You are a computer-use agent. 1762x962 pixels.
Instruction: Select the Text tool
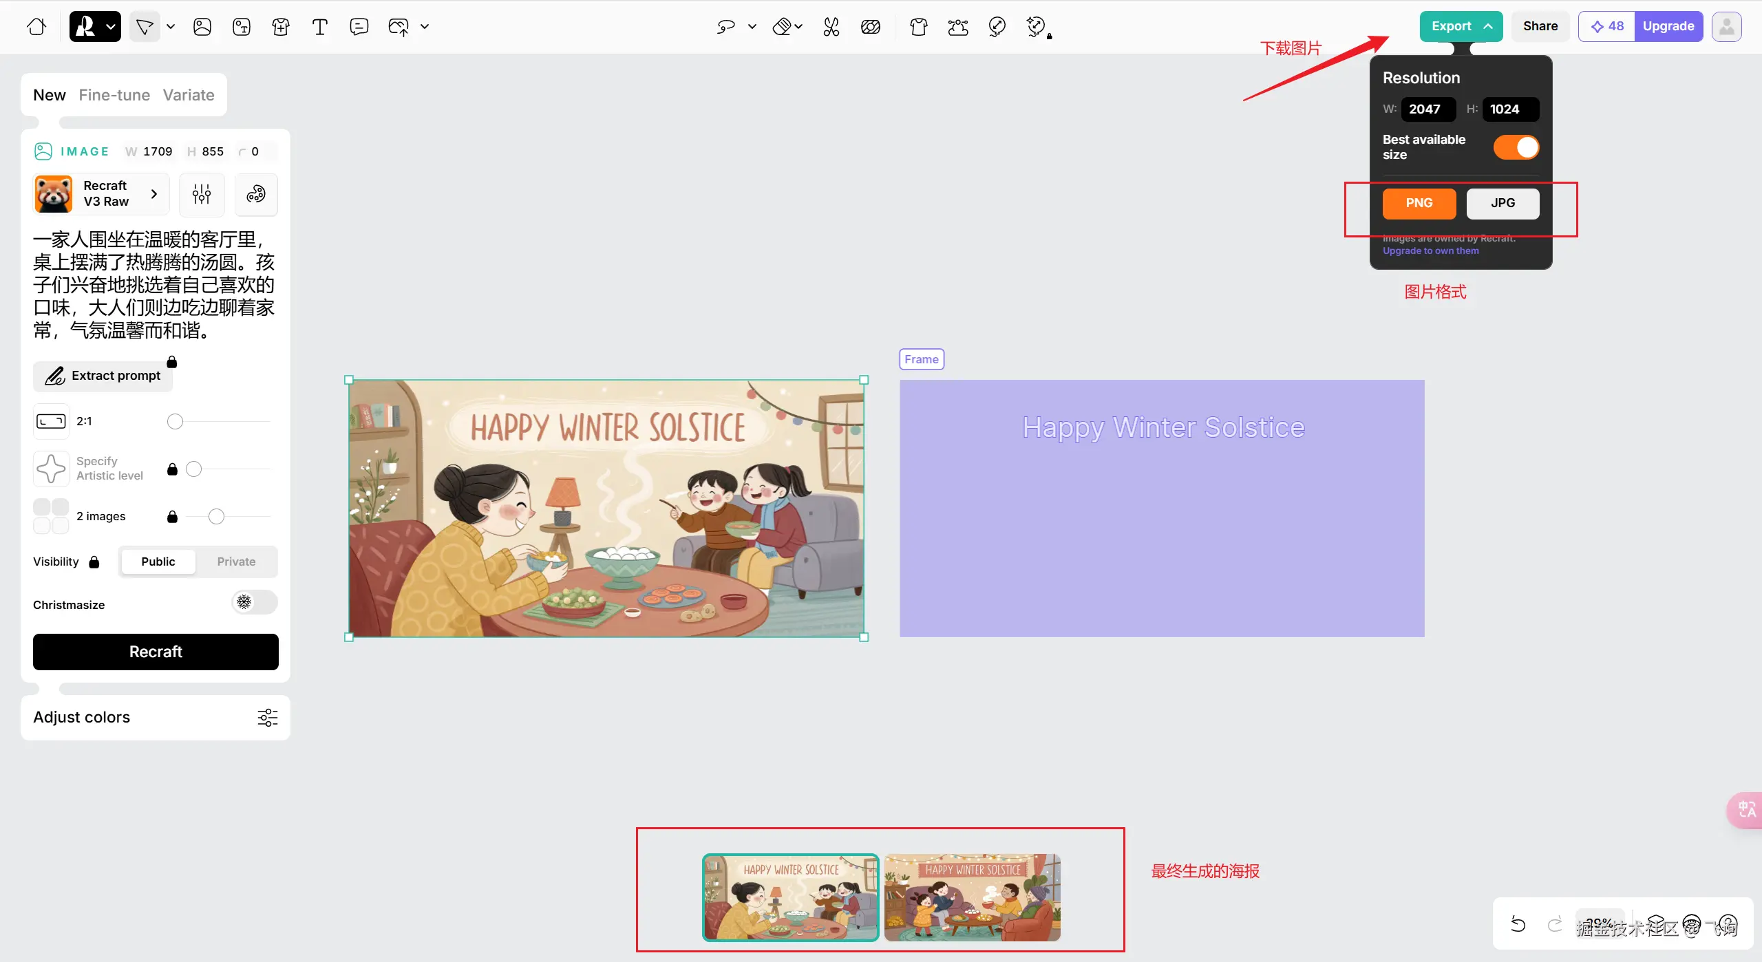click(319, 27)
